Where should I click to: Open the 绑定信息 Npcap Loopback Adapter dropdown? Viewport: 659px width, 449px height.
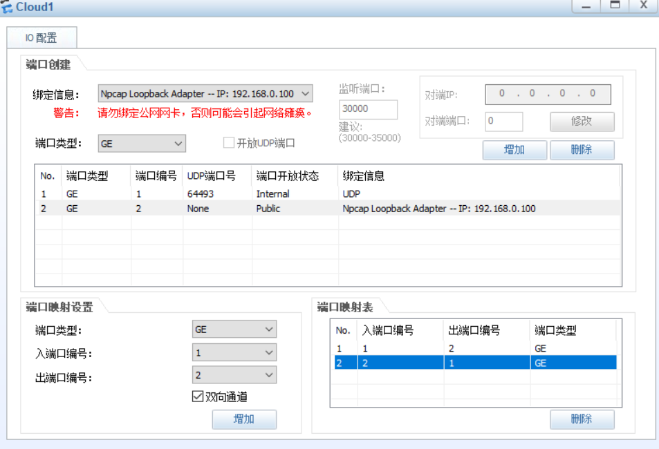pyautogui.click(x=205, y=94)
